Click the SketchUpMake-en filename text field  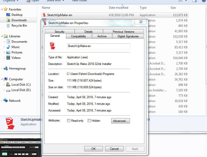98,46
